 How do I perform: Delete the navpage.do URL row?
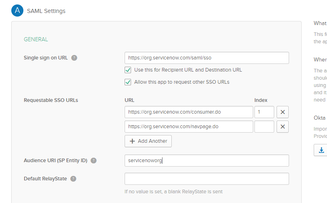[283, 127]
